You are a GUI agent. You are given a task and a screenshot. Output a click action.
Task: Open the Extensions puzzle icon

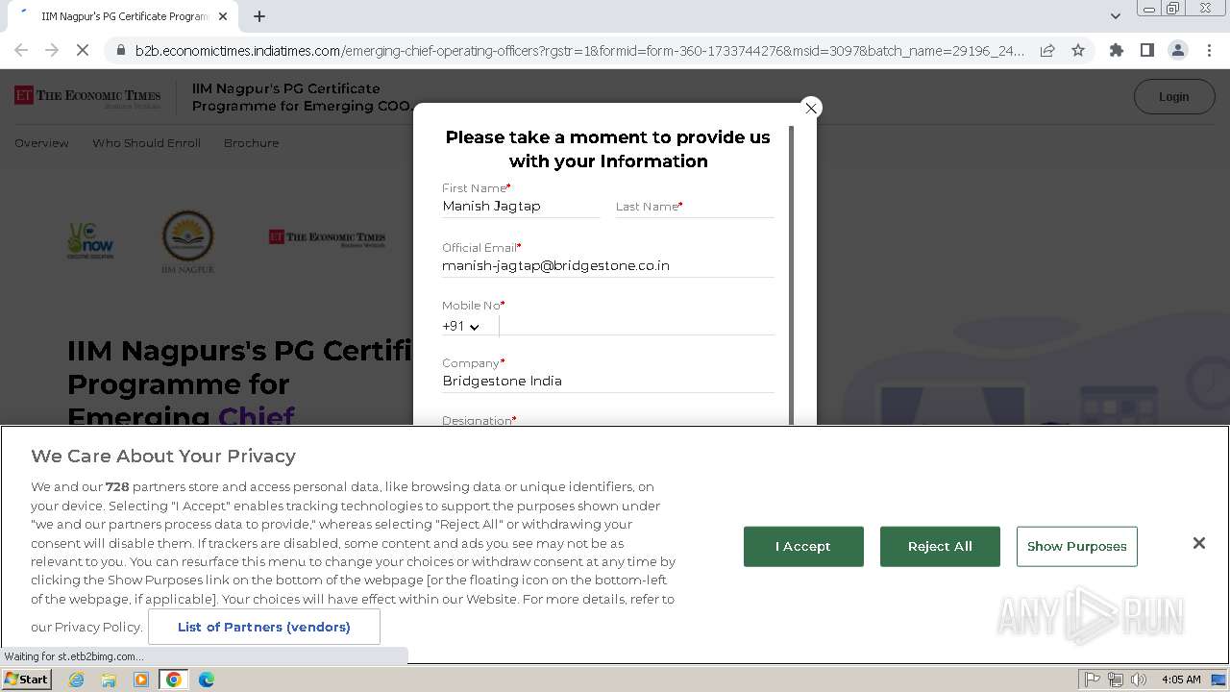pyautogui.click(x=1116, y=50)
